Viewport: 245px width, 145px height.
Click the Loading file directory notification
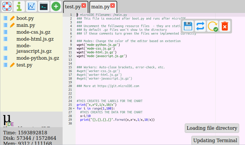click(x=212, y=128)
